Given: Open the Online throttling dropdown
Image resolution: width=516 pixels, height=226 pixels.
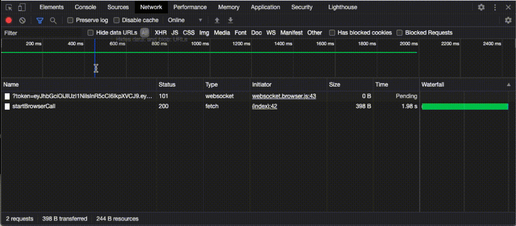Looking at the screenshot, I should [185, 20].
